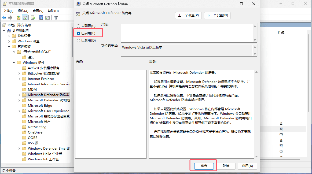The image size is (312, 174).
Task: Open the 操作(A) menu
Action: 23,11
